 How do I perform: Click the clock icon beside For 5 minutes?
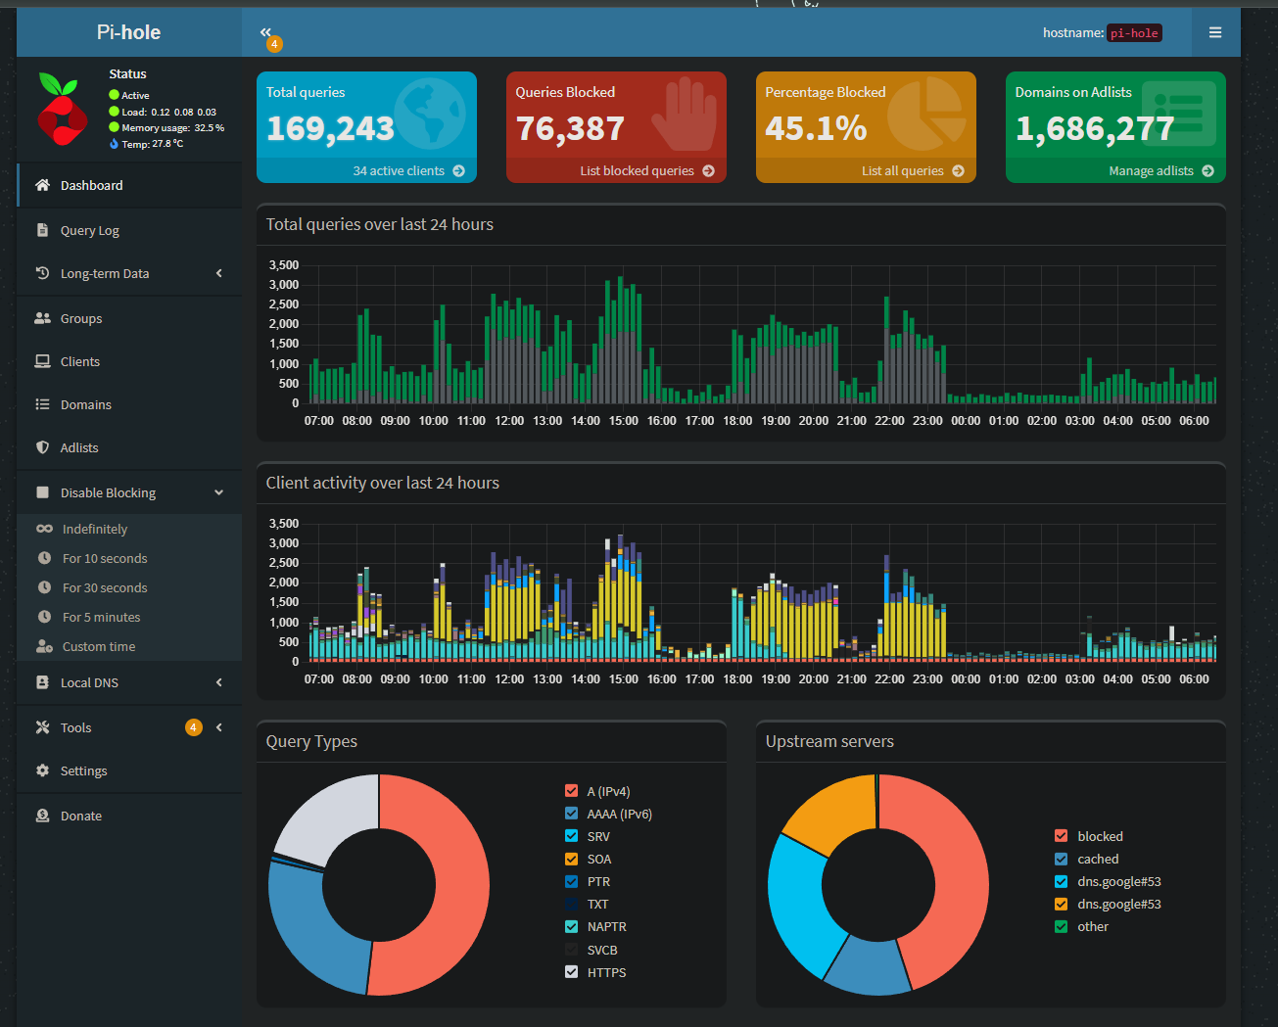click(x=44, y=617)
